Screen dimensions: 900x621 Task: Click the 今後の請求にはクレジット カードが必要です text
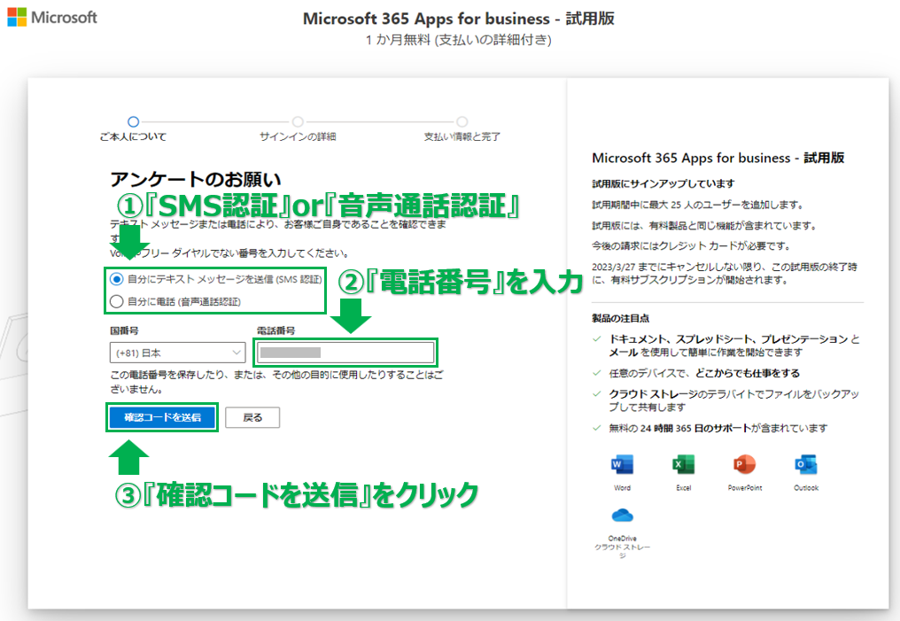tap(691, 245)
